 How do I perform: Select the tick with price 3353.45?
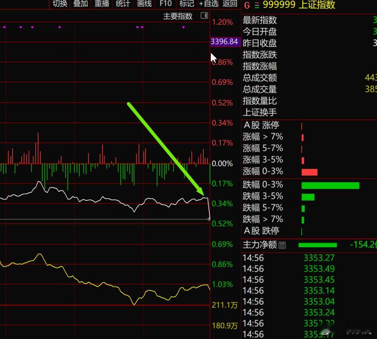(309, 280)
